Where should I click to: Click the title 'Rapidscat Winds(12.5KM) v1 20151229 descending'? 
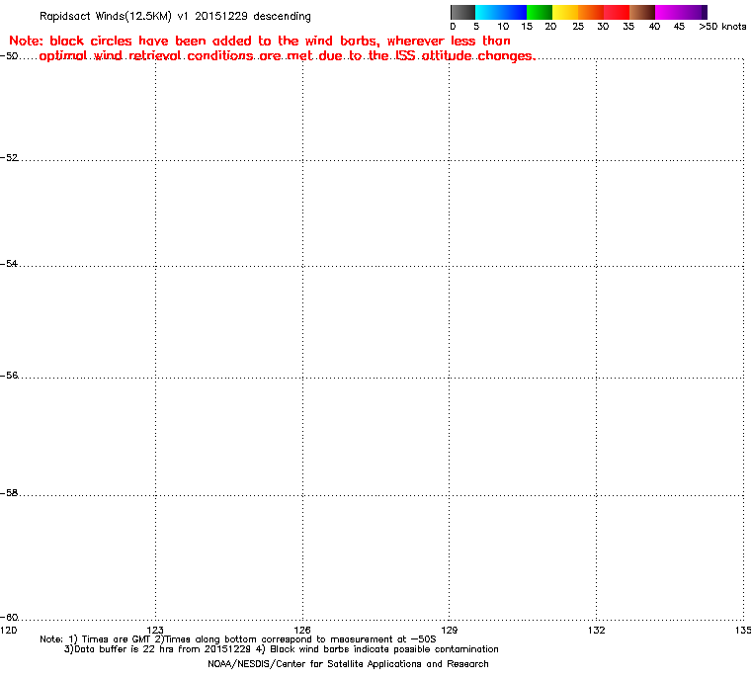pyautogui.click(x=175, y=16)
